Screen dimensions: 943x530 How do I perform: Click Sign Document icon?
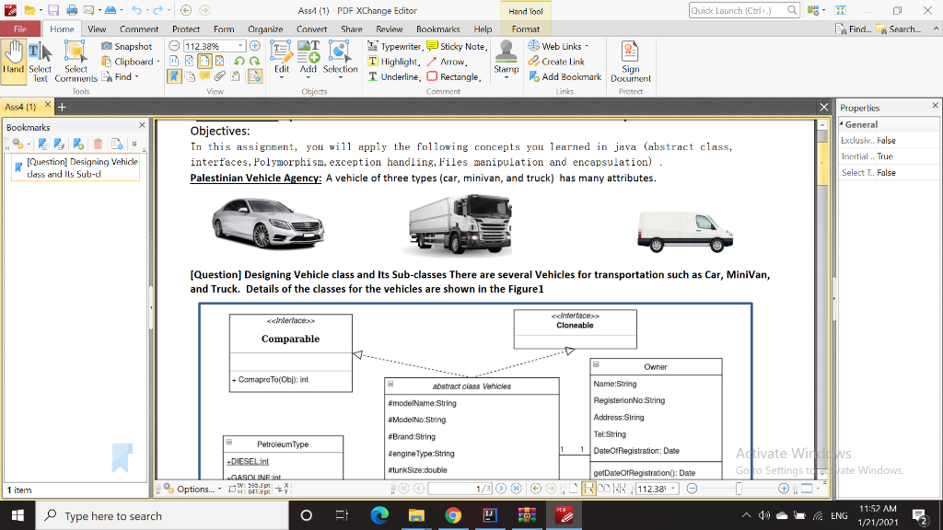631,62
